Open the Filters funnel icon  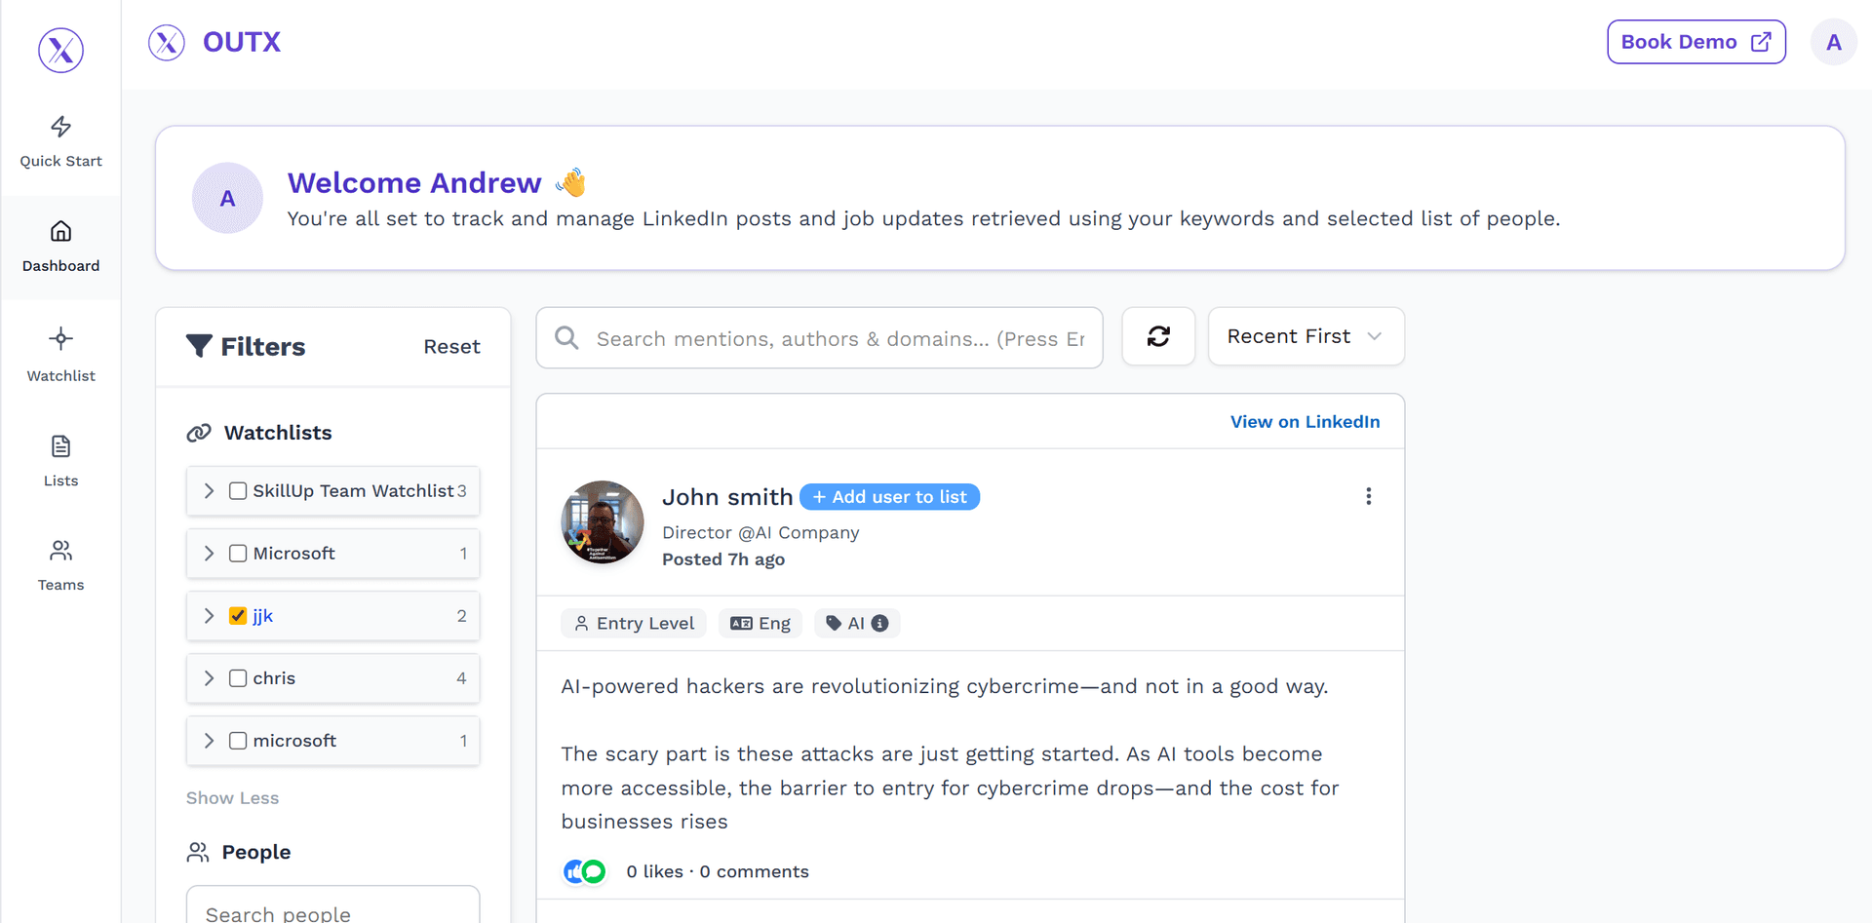pos(200,346)
